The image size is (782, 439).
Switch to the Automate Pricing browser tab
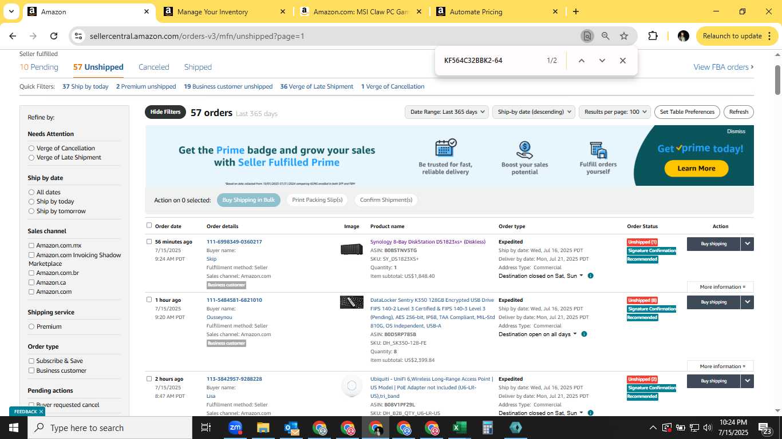497,11
